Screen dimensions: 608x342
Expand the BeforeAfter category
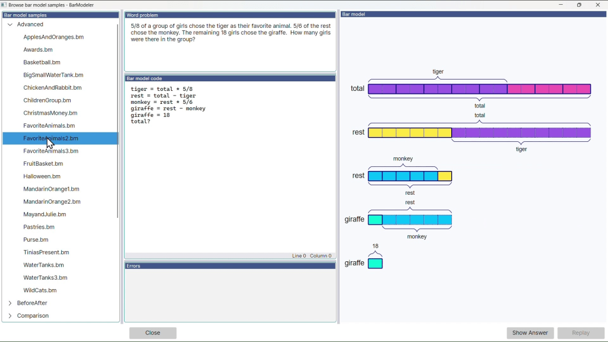[10, 303]
